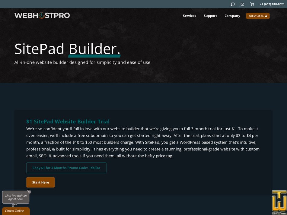Click the lock icon on the Client Area button
The image size is (287, 215).
(x=267, y=16)
